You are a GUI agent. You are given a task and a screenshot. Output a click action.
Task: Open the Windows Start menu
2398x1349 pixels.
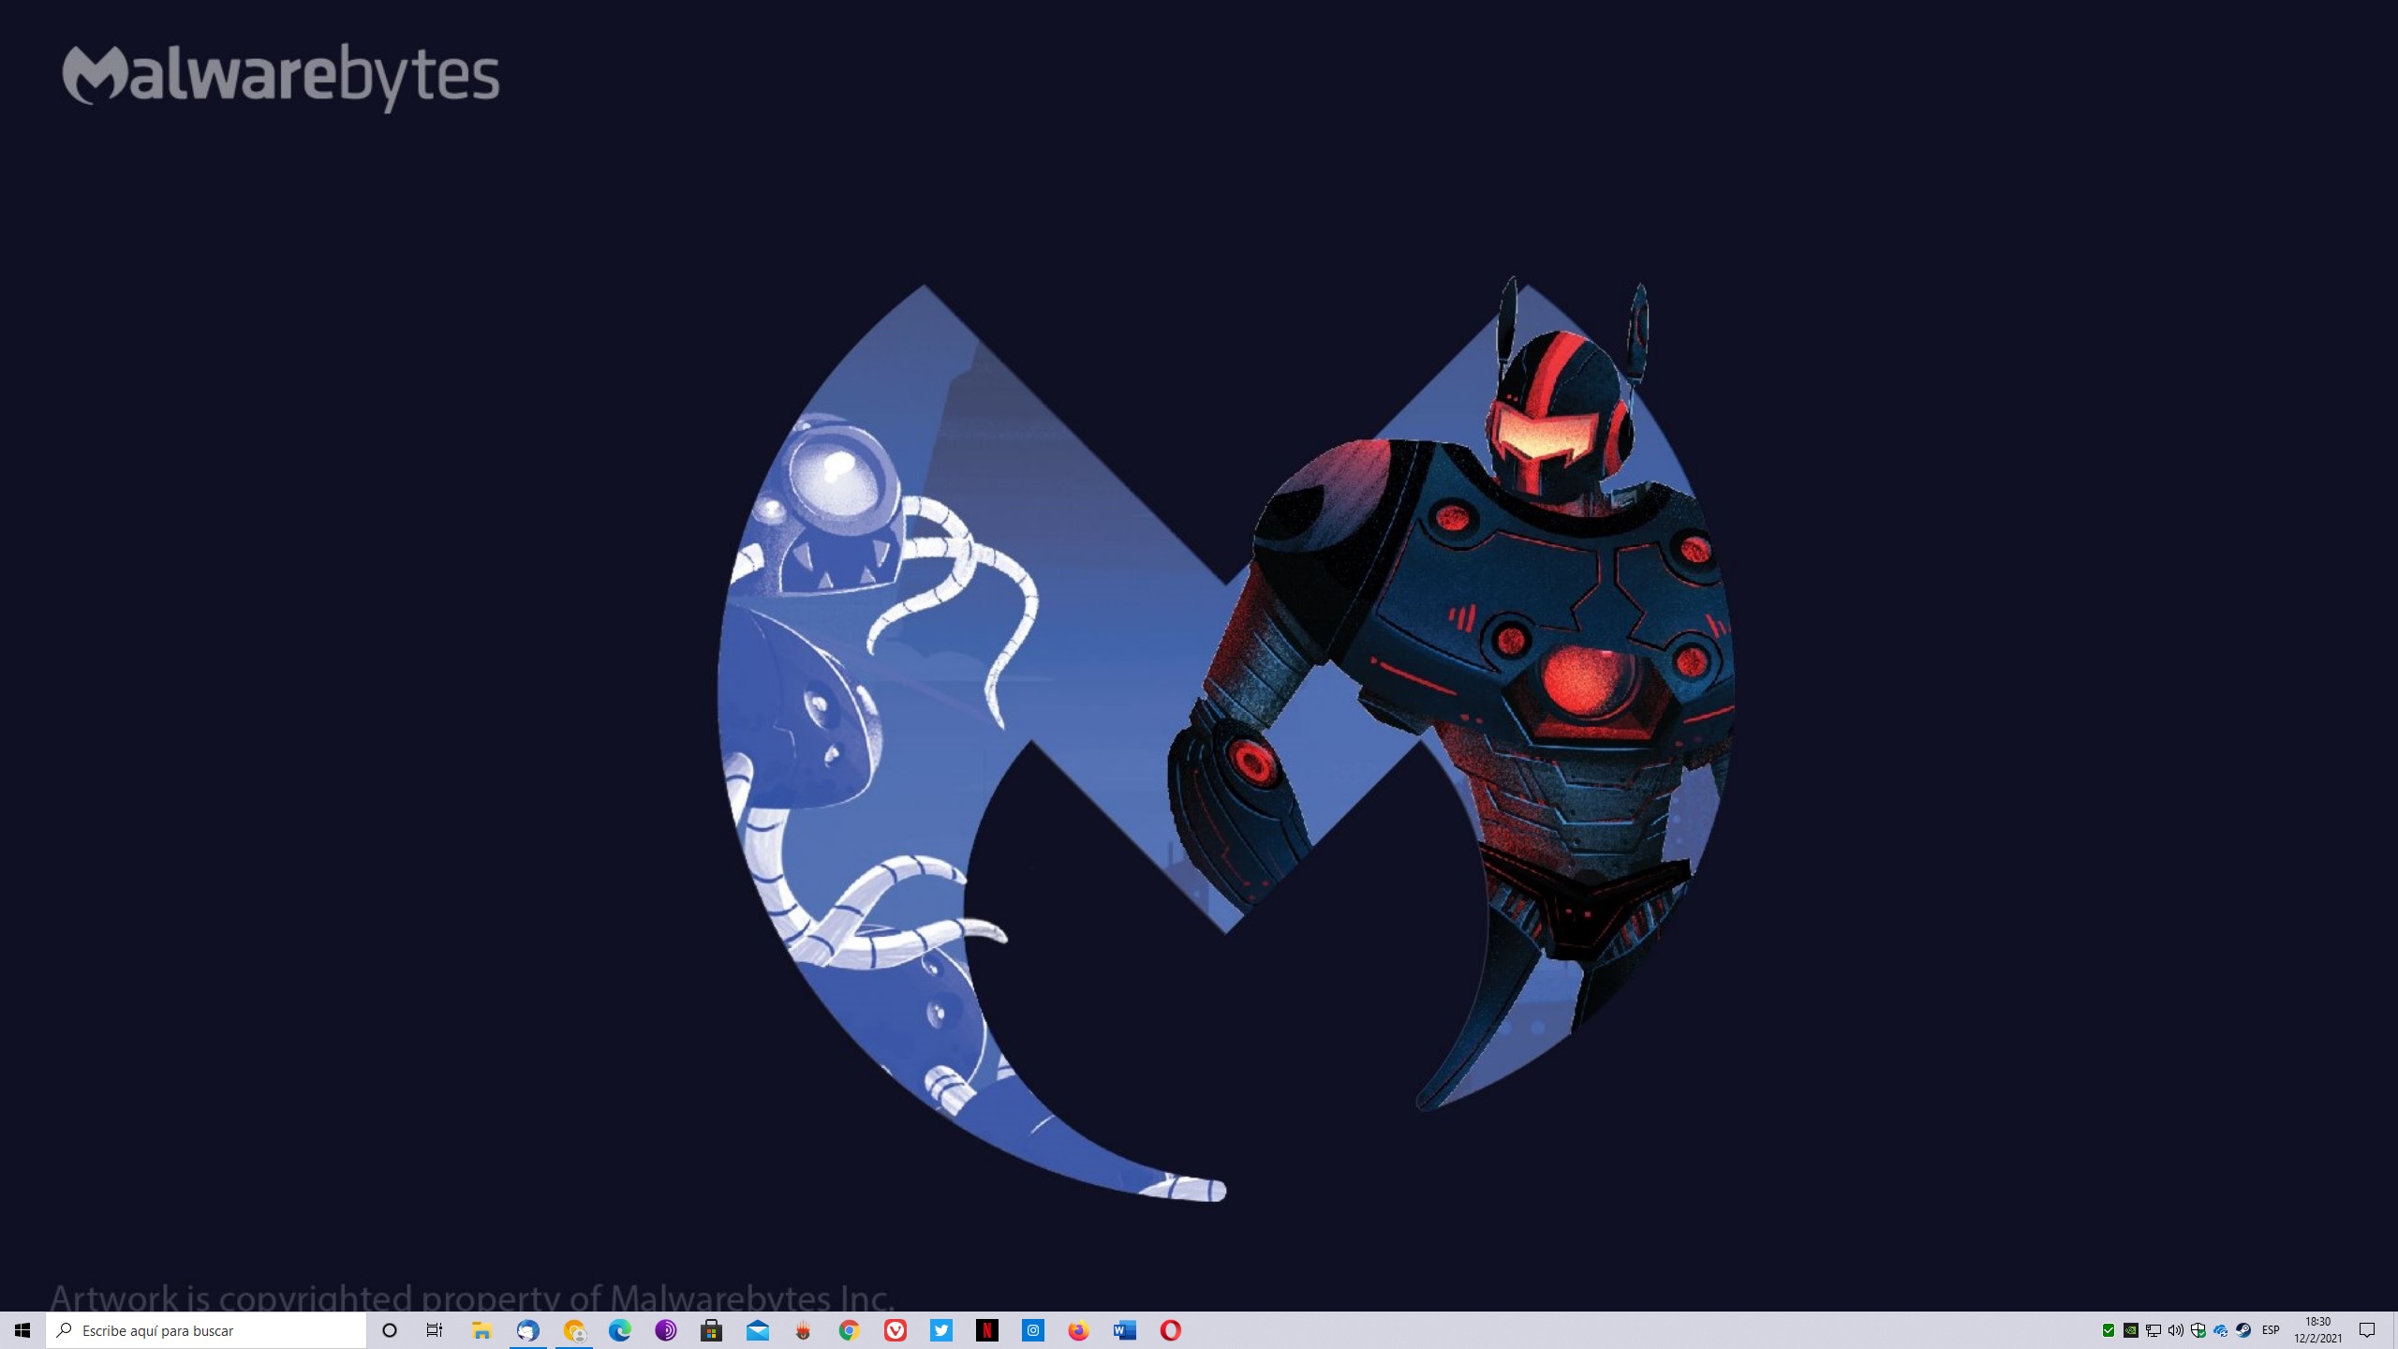coord(22,1330)
